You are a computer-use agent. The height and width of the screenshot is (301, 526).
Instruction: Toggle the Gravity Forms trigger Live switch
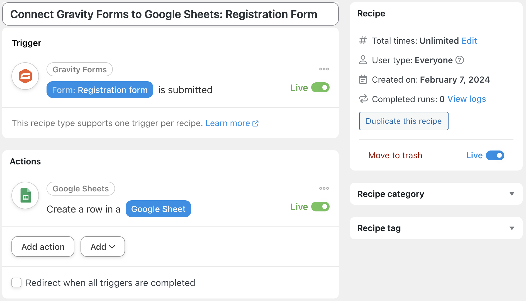point(320,88)
